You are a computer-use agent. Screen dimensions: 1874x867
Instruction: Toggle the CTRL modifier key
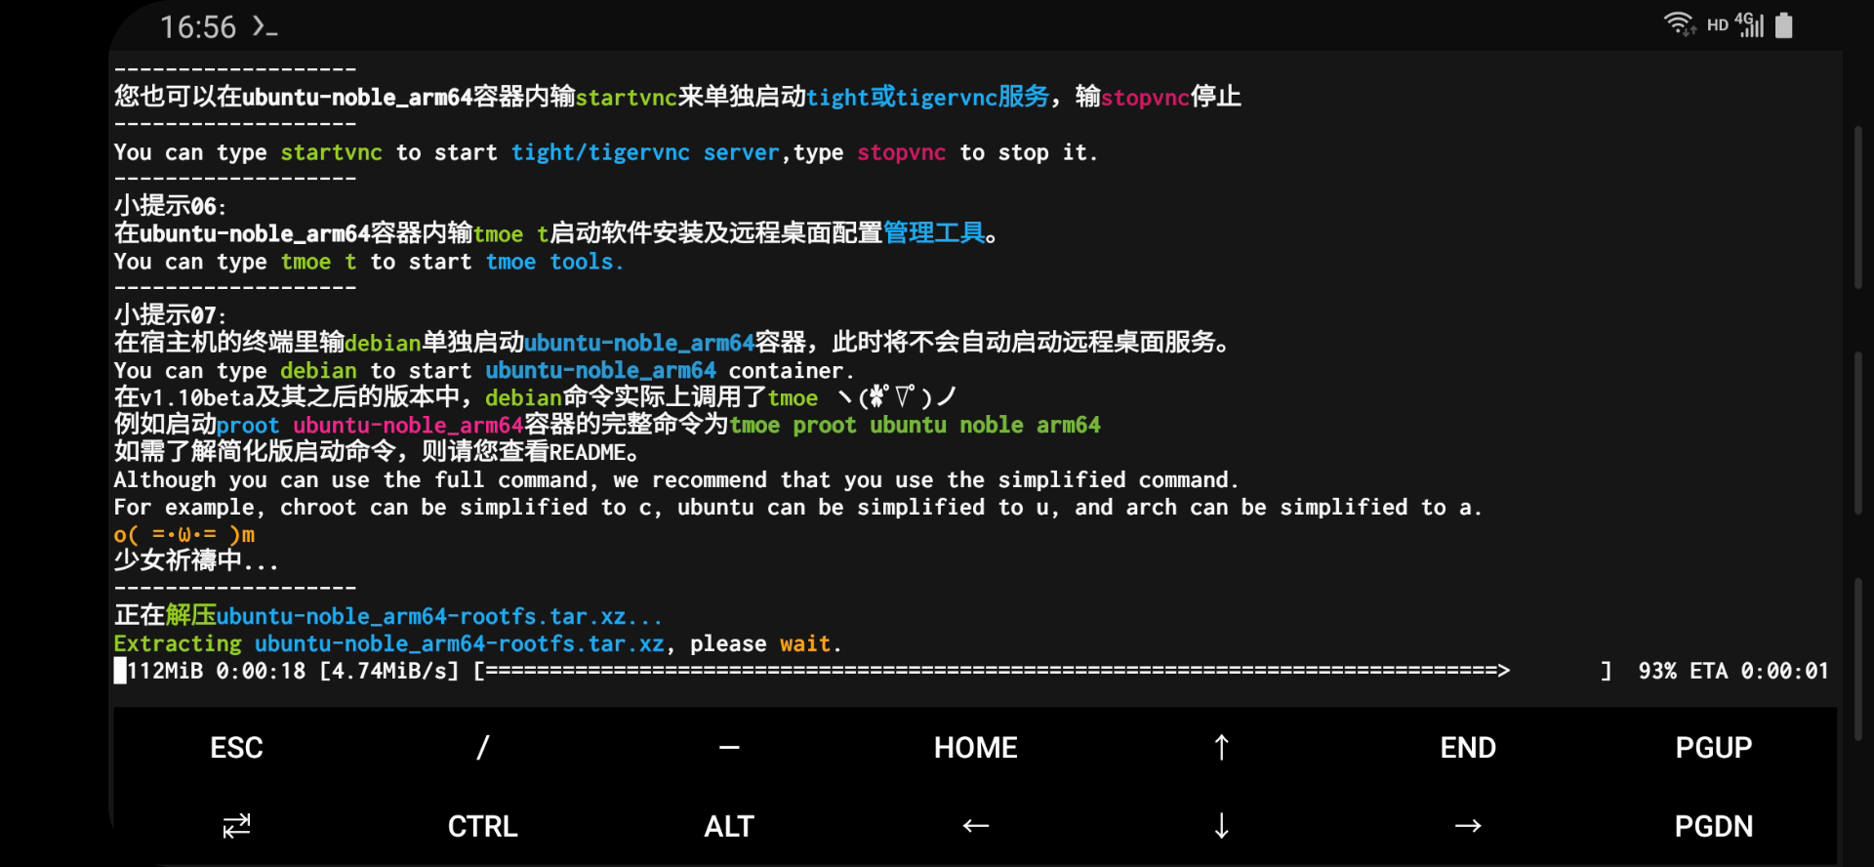coord(482,826)
